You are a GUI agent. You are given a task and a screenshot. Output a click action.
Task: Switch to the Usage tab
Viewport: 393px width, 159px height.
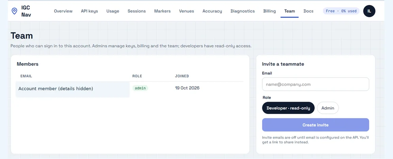coord(113,11)
